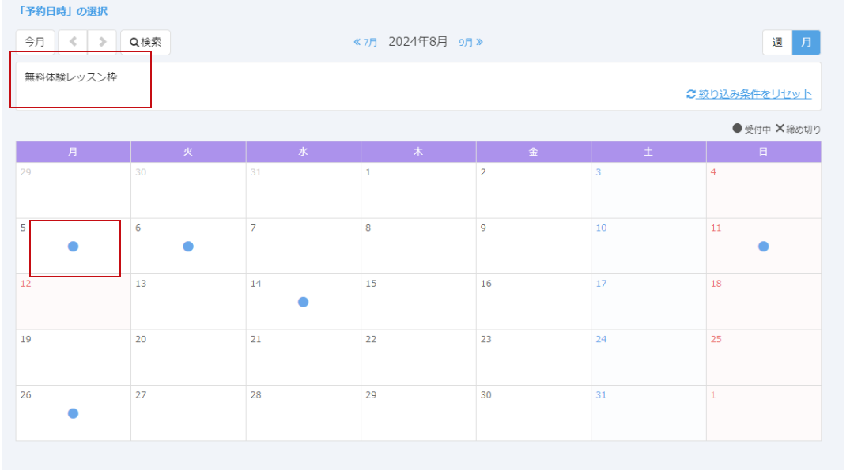Click the 「予約日時」の選択 heading
Image resolution: width=850 pixels, height=471 pixels.
[x=62, y=11]
